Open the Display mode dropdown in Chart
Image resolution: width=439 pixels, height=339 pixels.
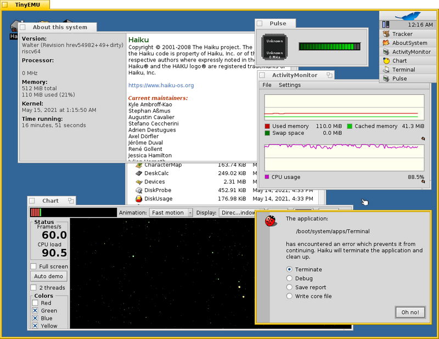click(238, 213)
